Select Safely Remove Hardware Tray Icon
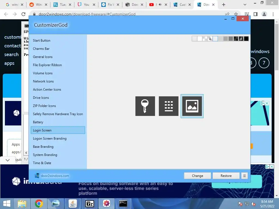The image size is (279, 209). 58,114
